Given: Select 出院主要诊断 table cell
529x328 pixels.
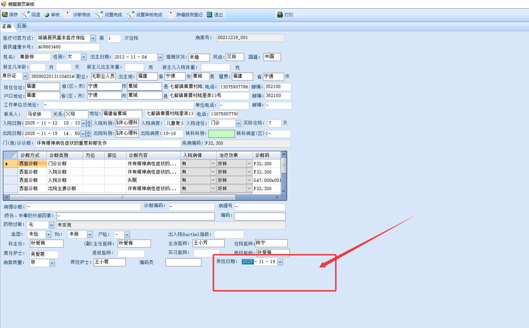Looking at the screenshot, I should point(65,188).
